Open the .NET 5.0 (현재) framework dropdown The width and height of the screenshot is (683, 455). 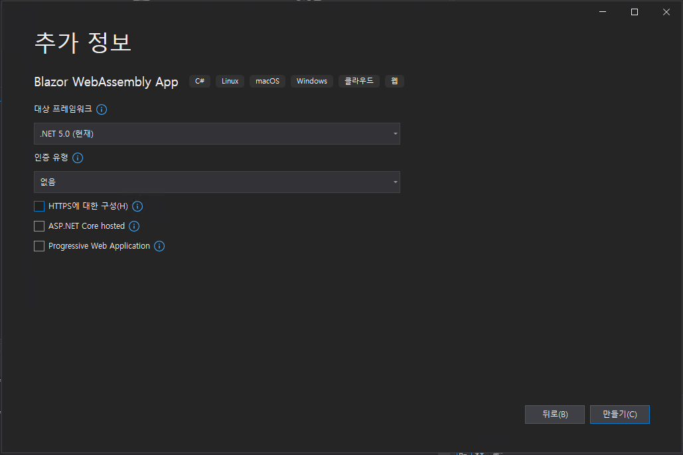click(217, 134)
